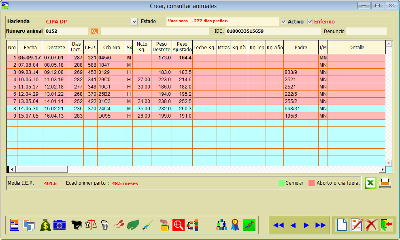Viewport: 400px width, 240px height.
Task: Export table with the Excel icon
Action: coord(370,183)
